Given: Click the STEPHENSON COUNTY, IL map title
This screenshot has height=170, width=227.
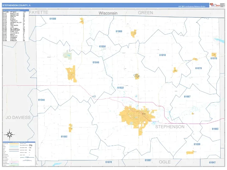Looking at the screenshot, I should [x=17, y=5].
